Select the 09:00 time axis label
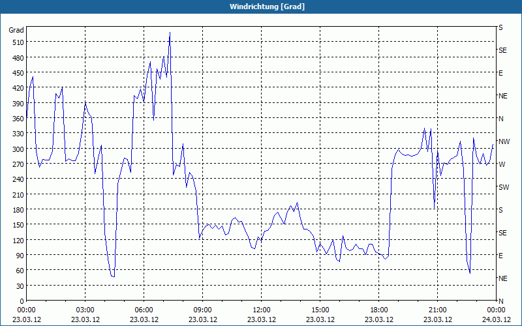This screenshot has height=326, width=522. pos(202,310)
